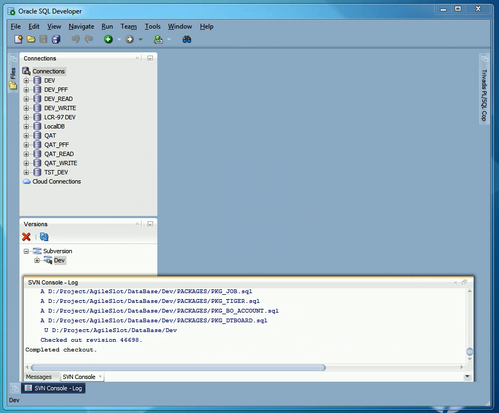The image size is (499, 413).
Task: Minimize the Versions panel
Action: point(150,224)
